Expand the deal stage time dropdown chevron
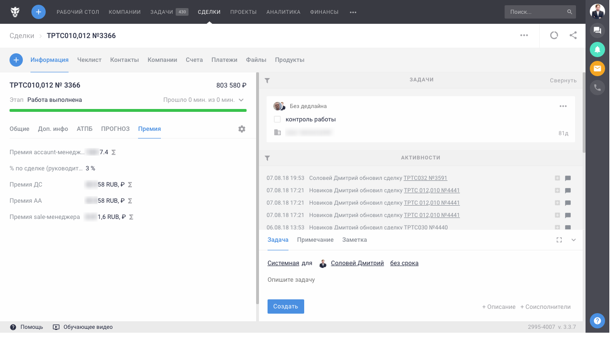616x346 pixels. [x=241, y=100]
